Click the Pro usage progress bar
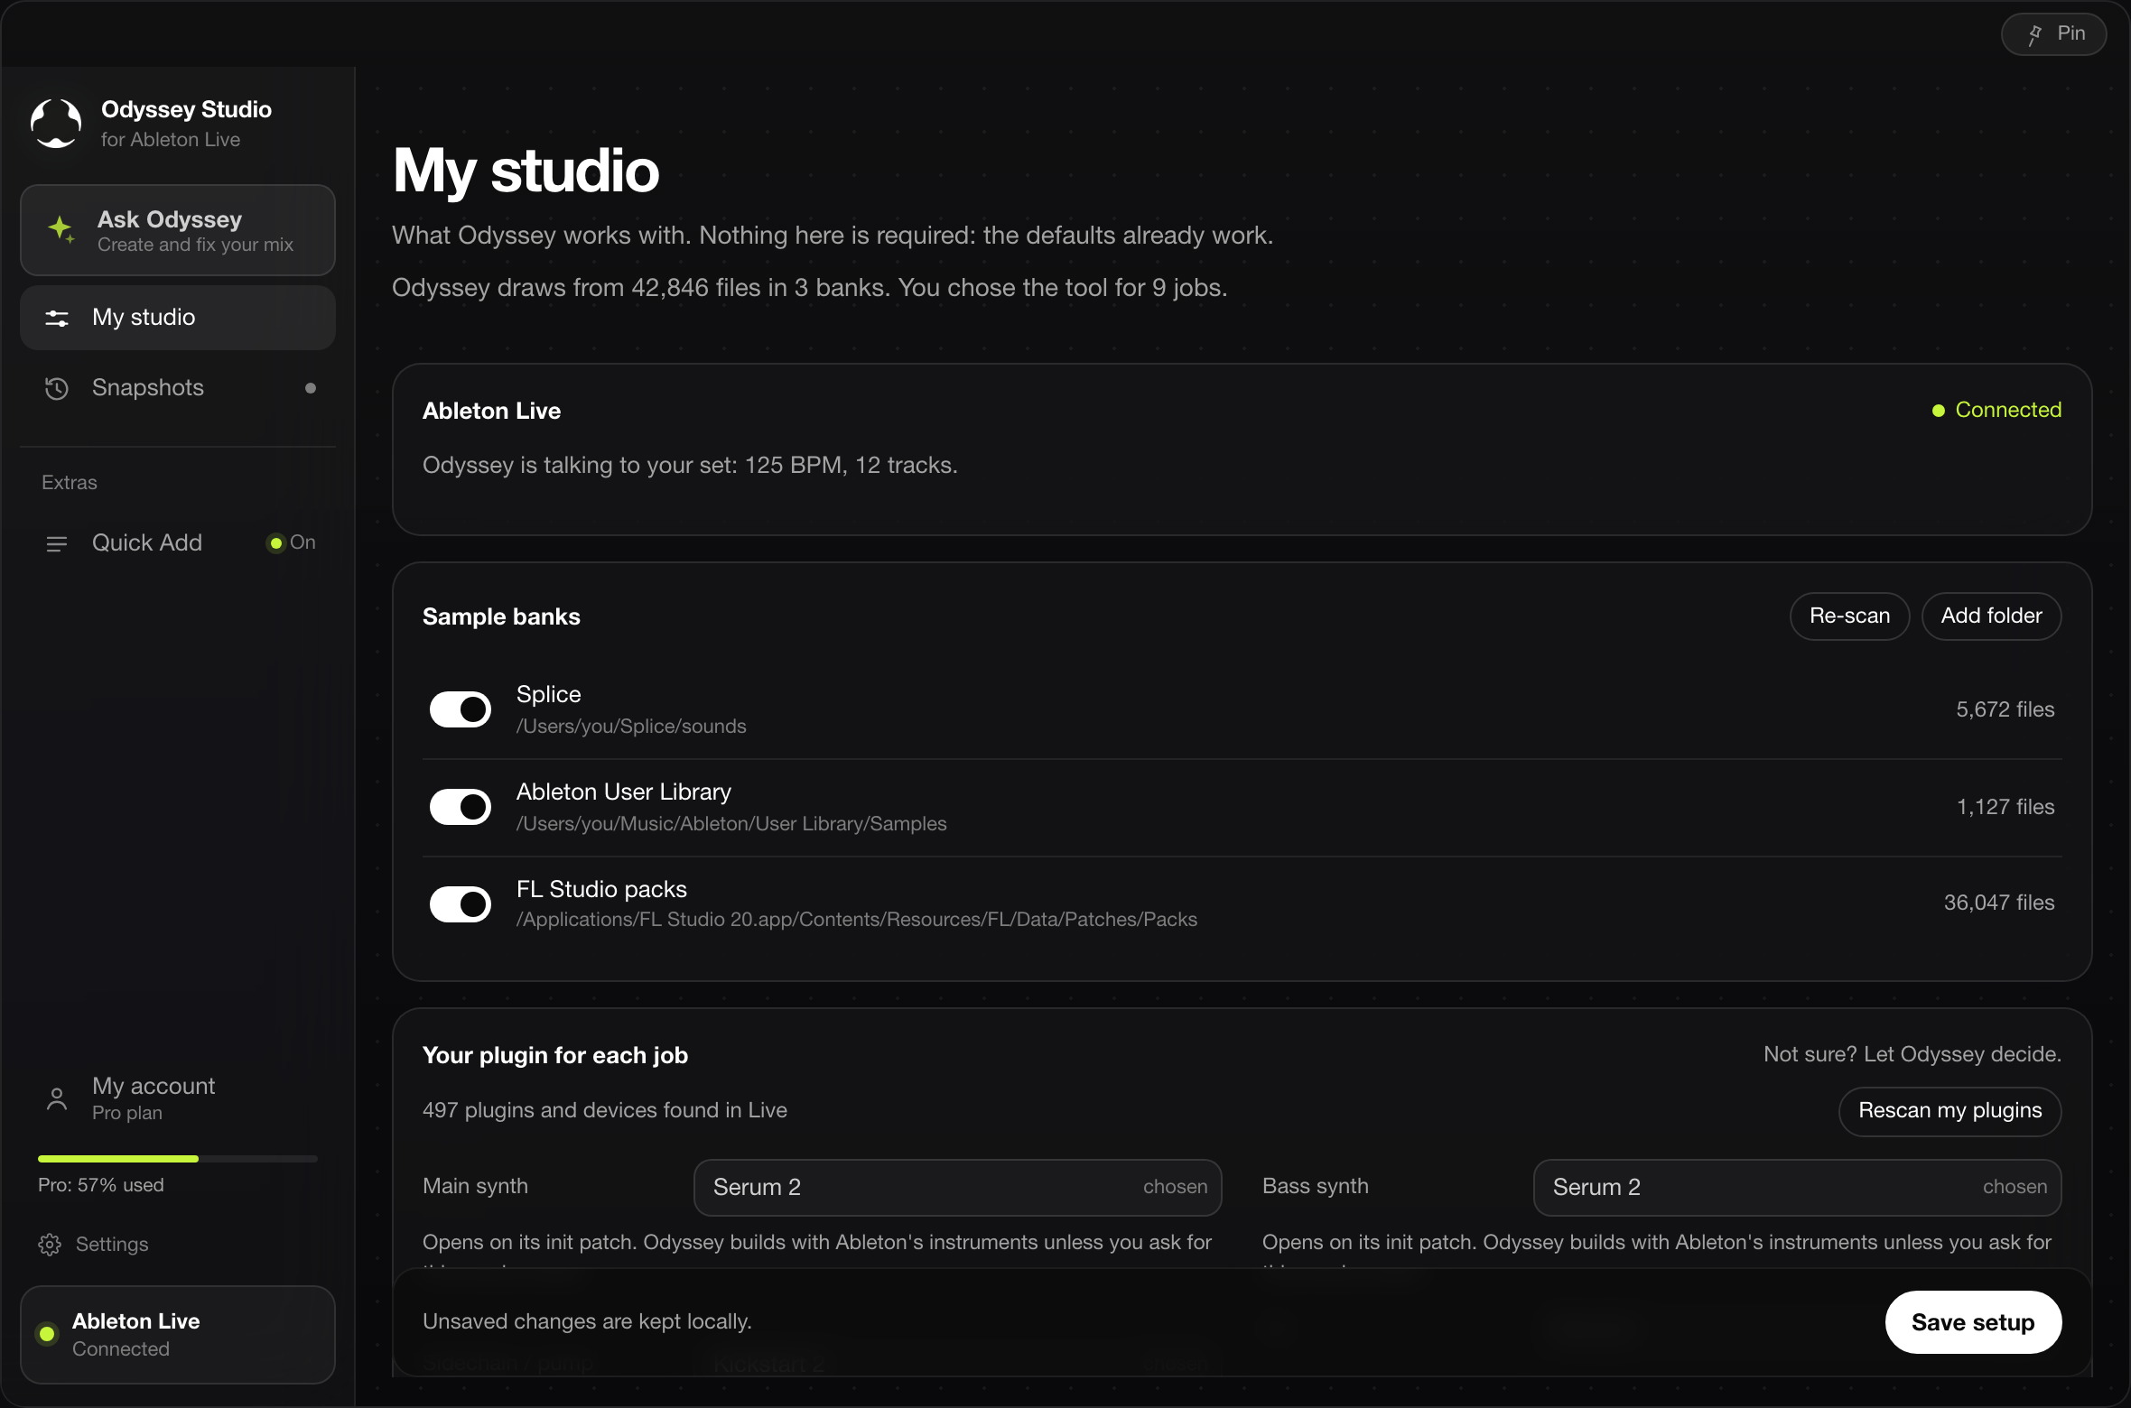The height and width of the screenshot is (1408, 2131). click(x=178, y=1158)
